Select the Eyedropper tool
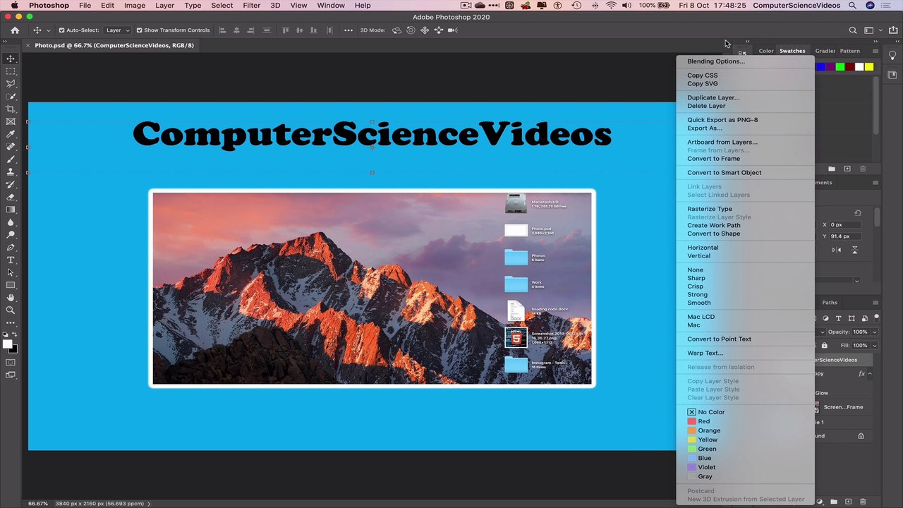This screenshot has width=903, height=508. 11,134
